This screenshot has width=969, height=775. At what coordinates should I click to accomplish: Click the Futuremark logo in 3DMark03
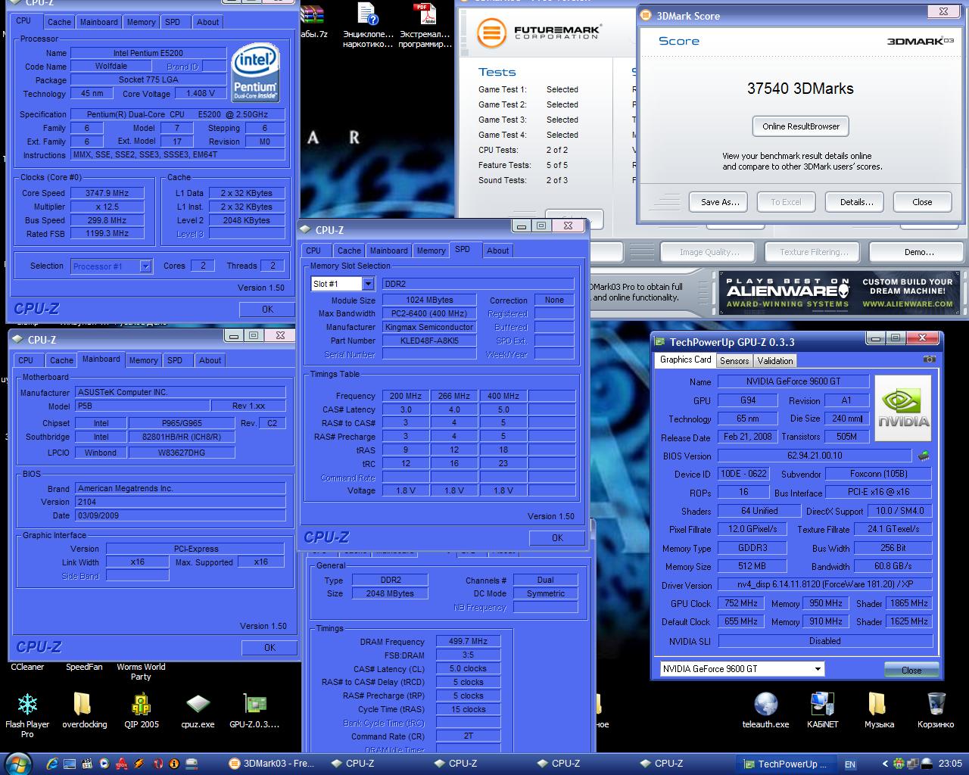click(x=538, y=34)
